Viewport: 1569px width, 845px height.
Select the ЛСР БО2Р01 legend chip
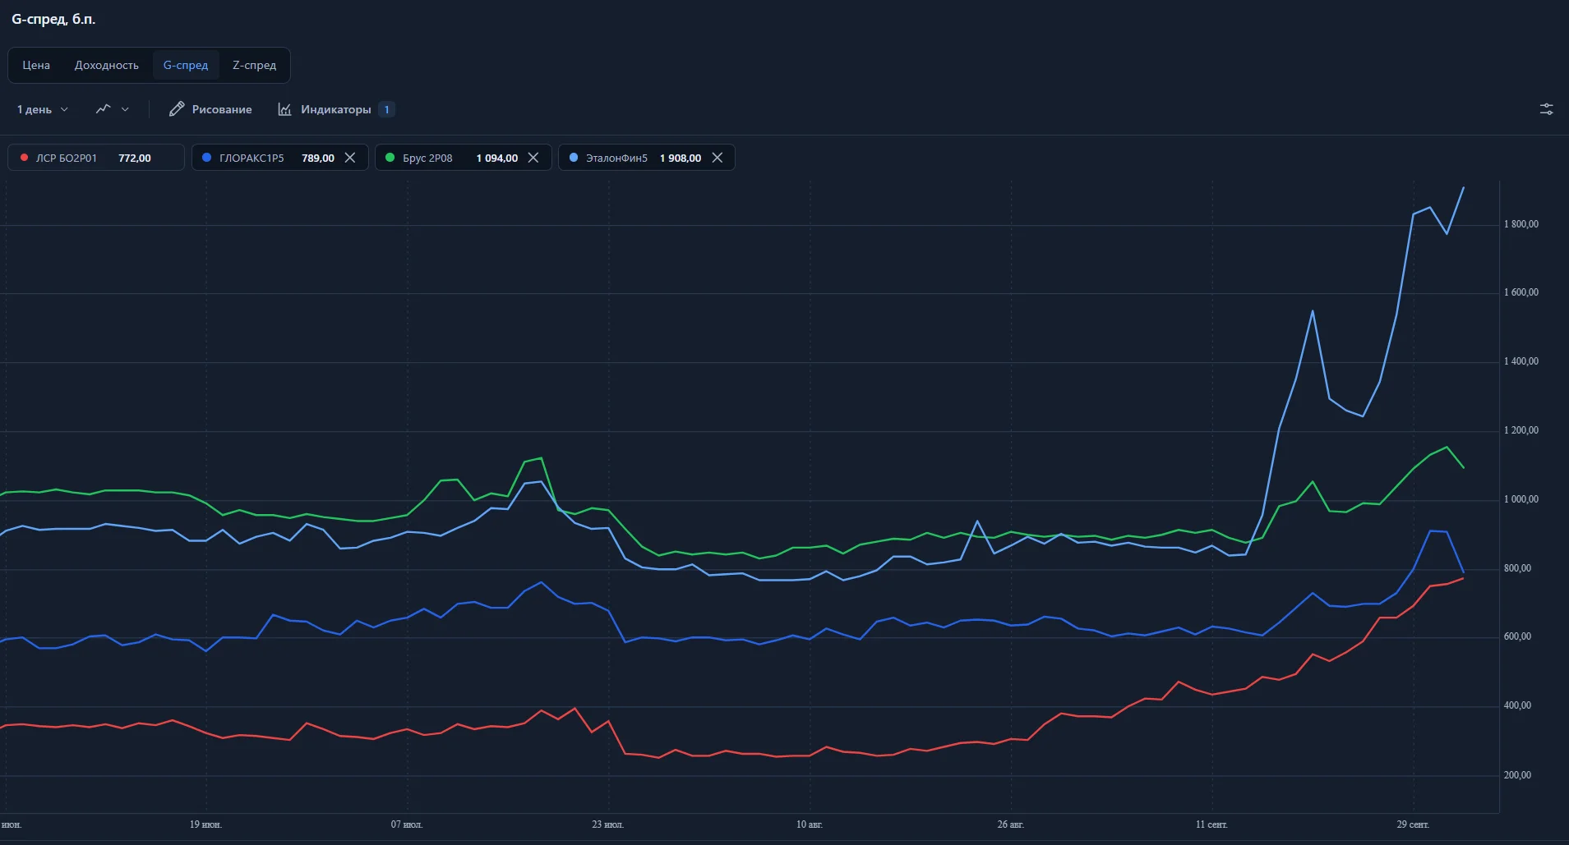(x=96, y=158)
